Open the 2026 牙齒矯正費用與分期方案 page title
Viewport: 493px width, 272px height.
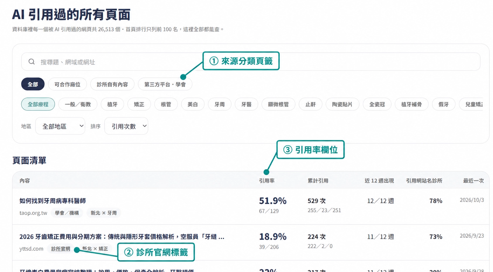coord(122,237)
